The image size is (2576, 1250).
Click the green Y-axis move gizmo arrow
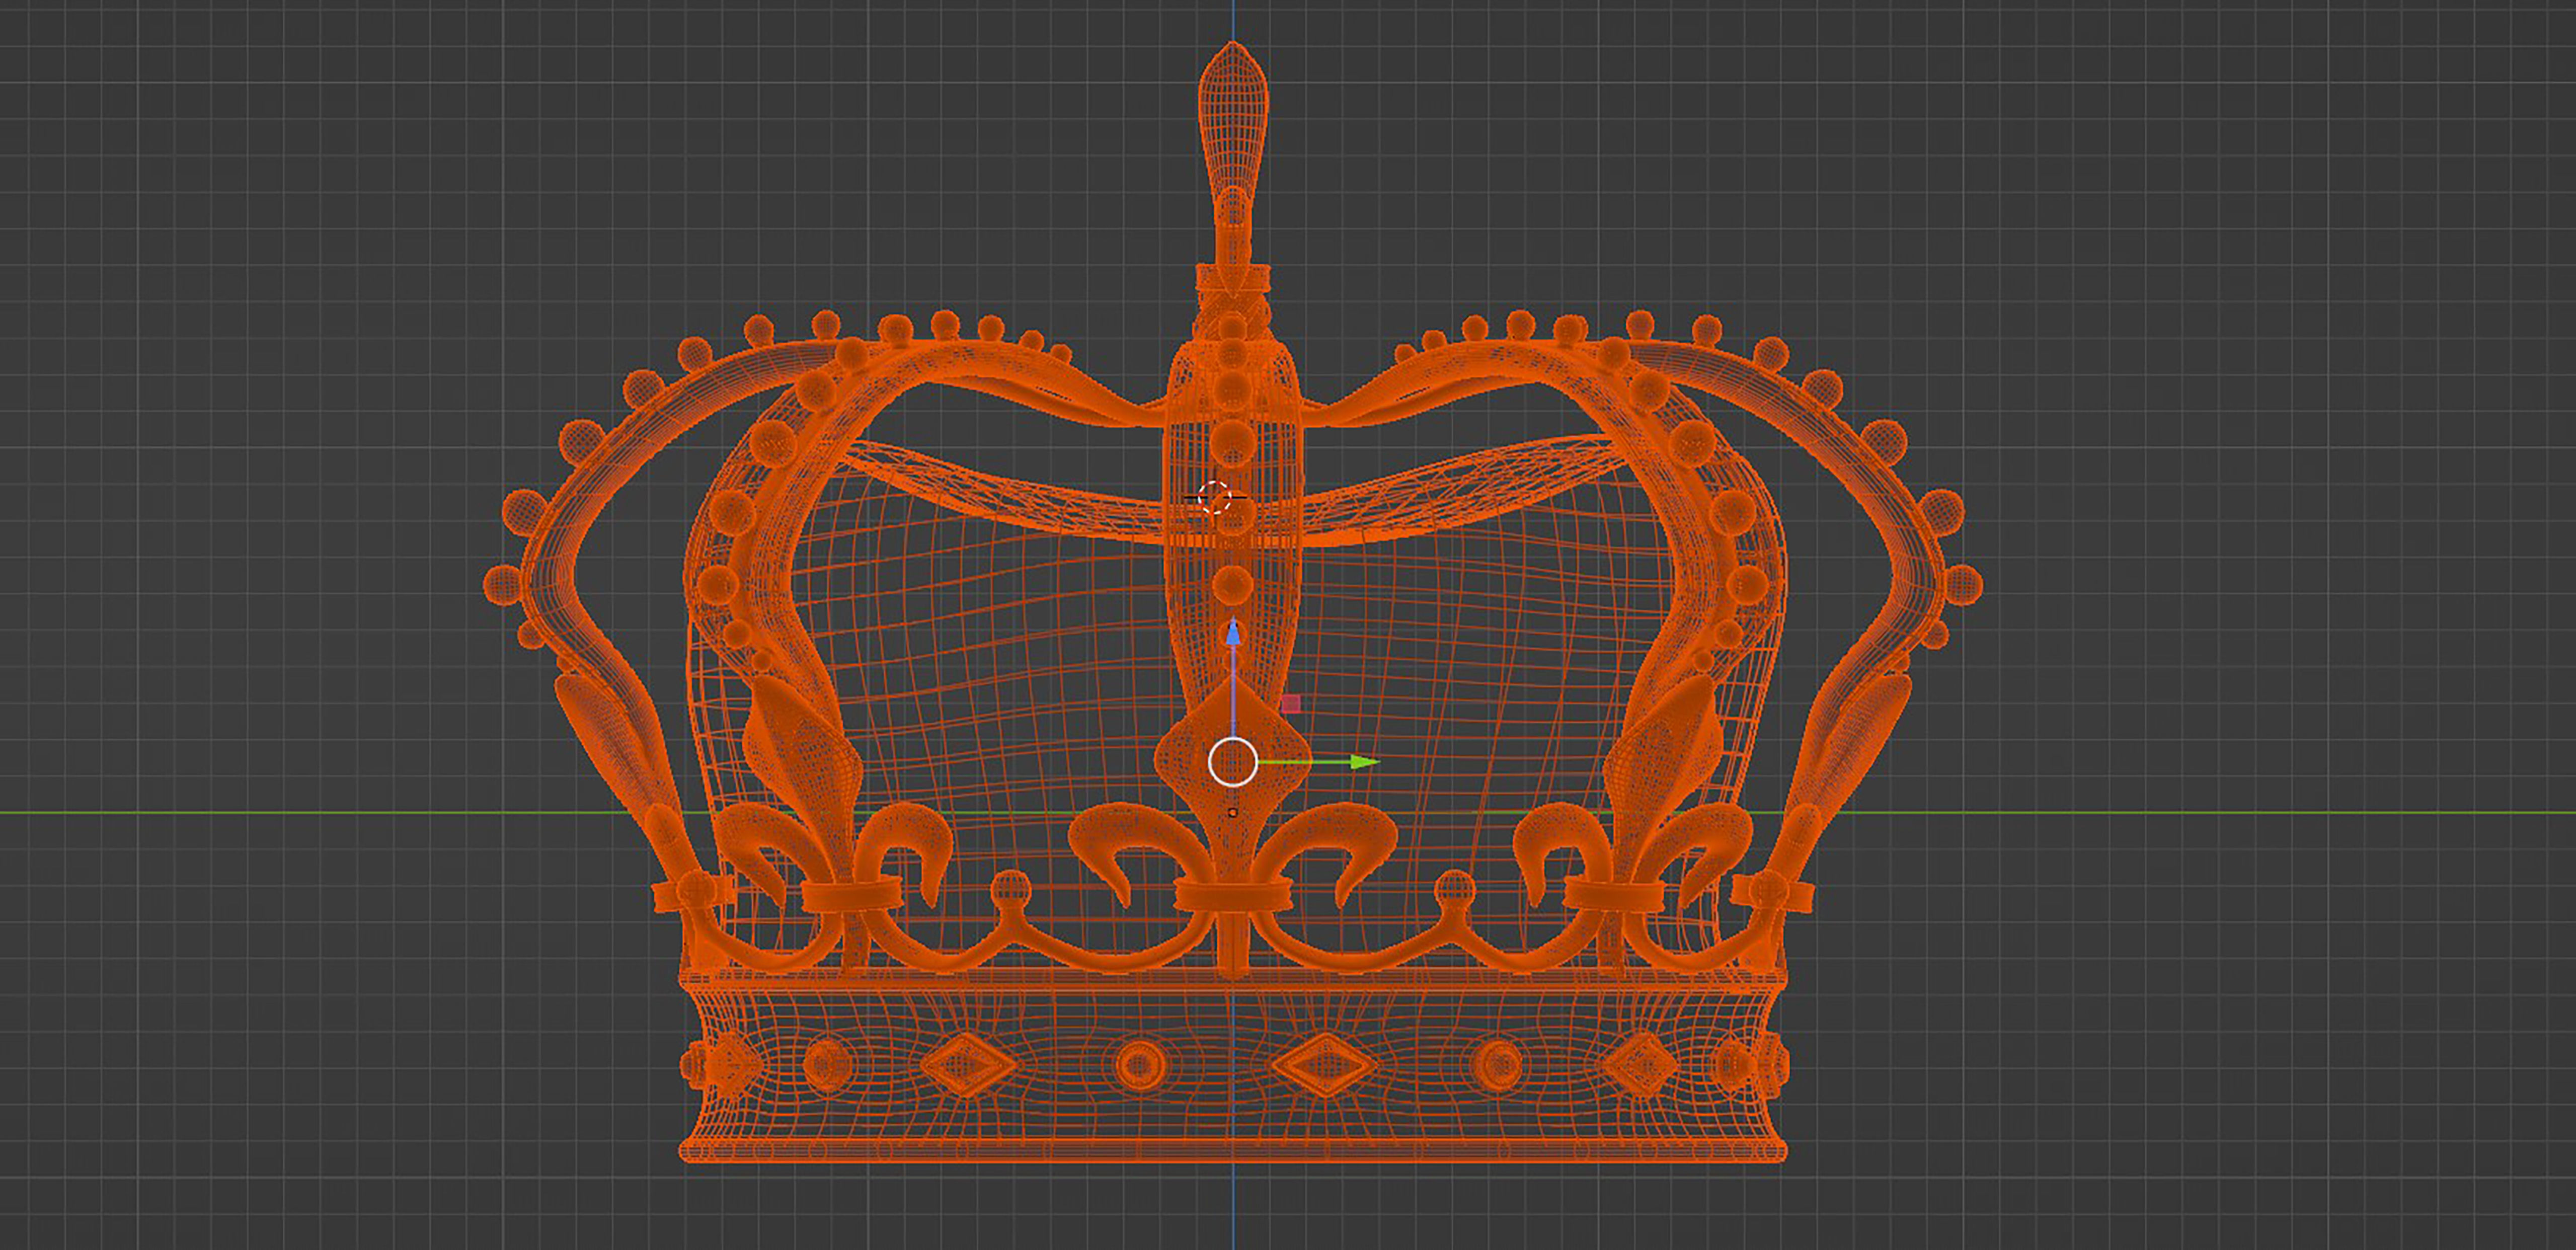click(x=1364, y=762)
